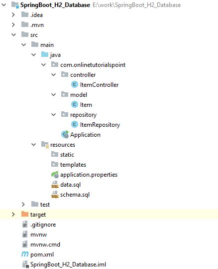Select the static folder label

pyautogui.click(x=67, y=155)
